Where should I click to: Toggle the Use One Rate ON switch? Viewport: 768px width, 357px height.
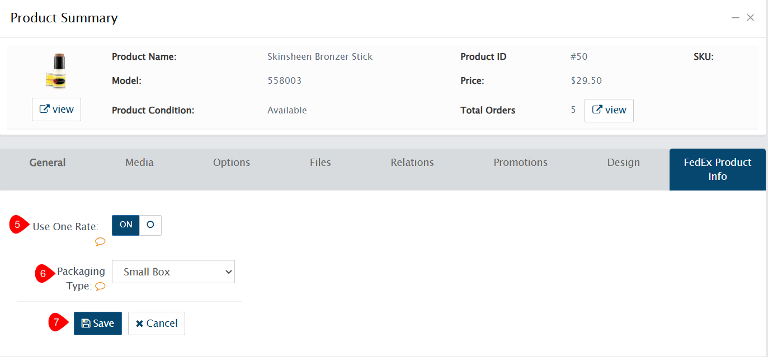point(126,225)
